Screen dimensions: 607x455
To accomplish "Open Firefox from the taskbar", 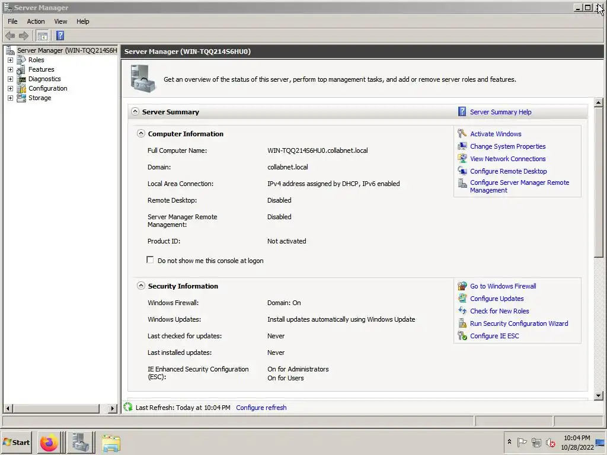I will [x=49, y=443].
